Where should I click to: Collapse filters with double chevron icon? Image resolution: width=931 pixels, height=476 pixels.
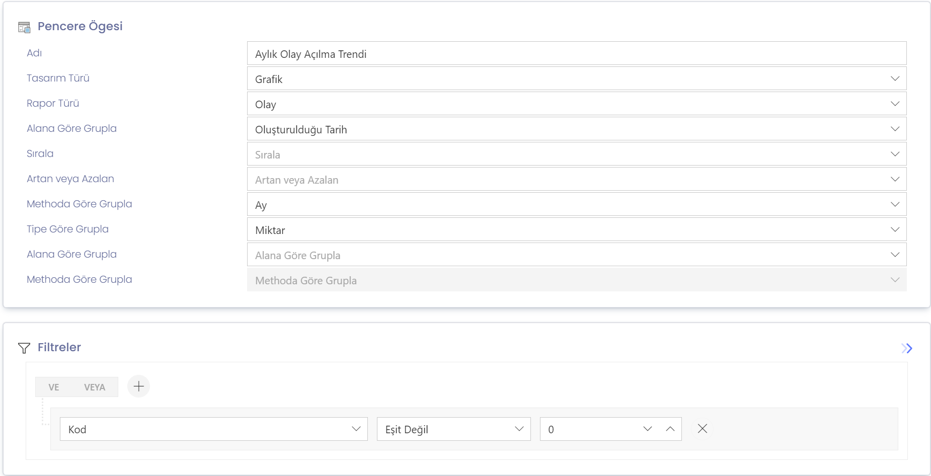click(907, 348)
